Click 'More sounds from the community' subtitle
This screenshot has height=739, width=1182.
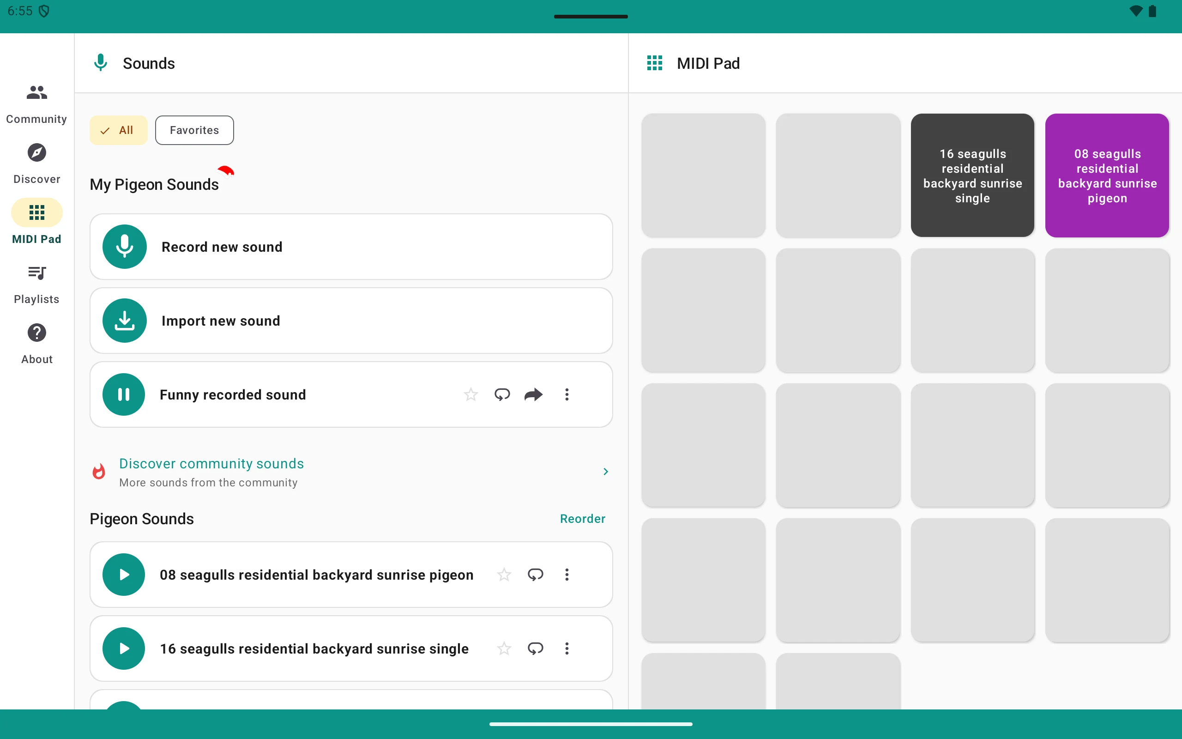click(209, 482)
